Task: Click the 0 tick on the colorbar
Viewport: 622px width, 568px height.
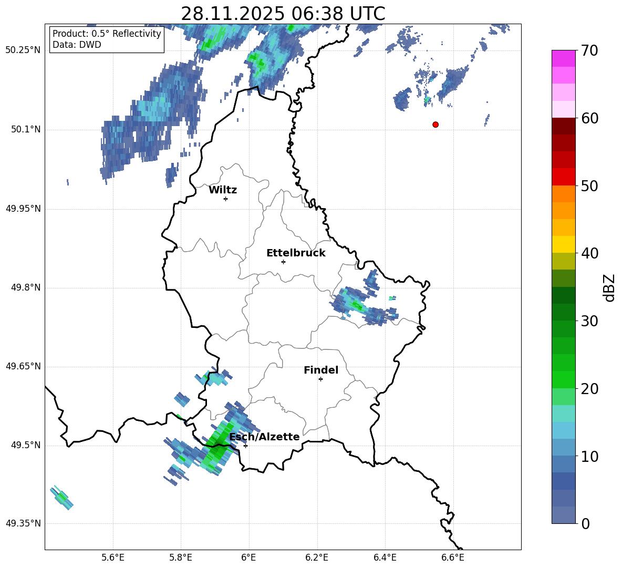Action: (x=585, y=523)
